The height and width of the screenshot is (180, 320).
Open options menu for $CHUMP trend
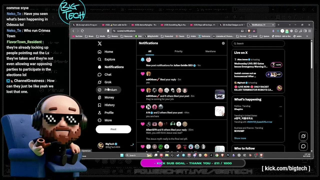(281, 128)
